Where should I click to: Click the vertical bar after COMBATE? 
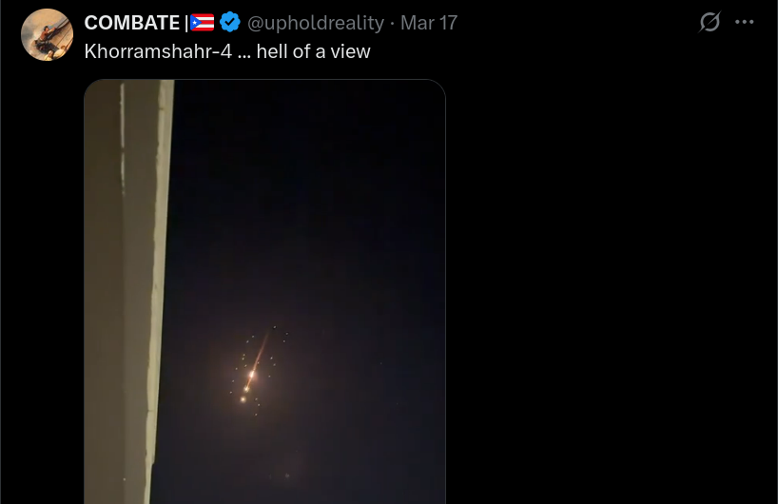pos(186,23)
